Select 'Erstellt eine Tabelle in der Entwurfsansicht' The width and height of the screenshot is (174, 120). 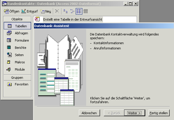coord(73,19)
